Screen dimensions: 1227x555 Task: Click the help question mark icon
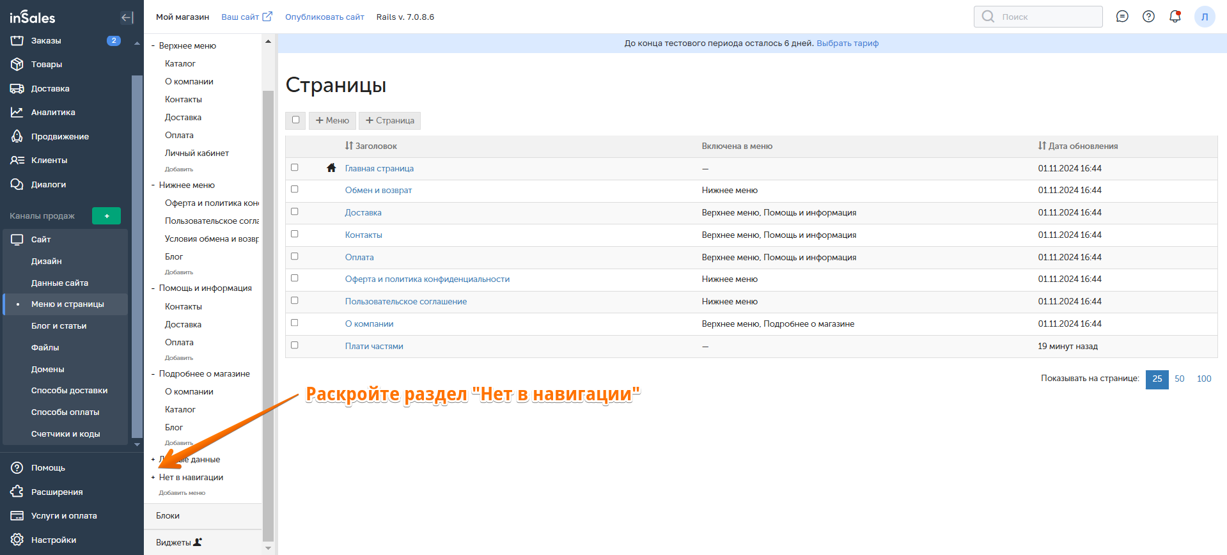[x=1148, y=17]
